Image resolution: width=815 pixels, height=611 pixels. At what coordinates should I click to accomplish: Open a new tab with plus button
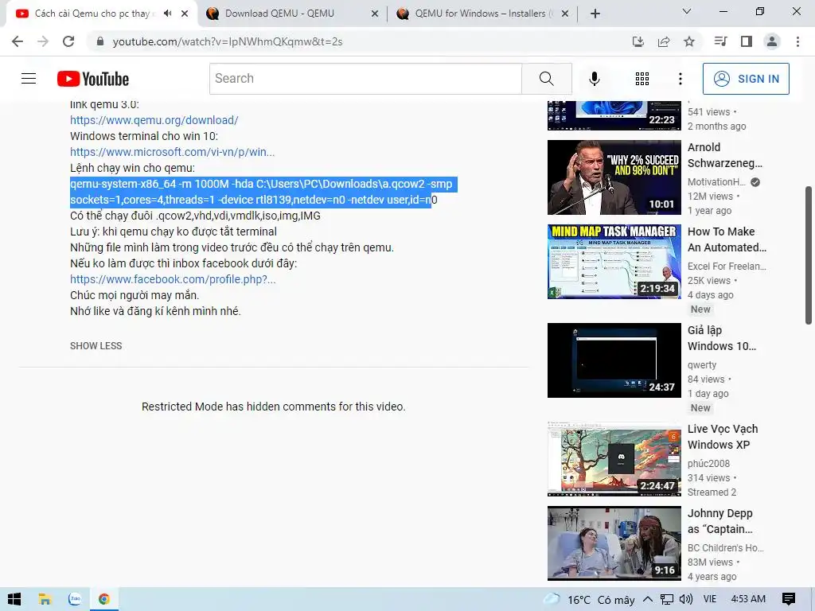coord(595,14)
